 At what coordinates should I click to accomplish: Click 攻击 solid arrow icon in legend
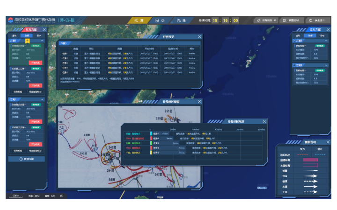[310, 176]
